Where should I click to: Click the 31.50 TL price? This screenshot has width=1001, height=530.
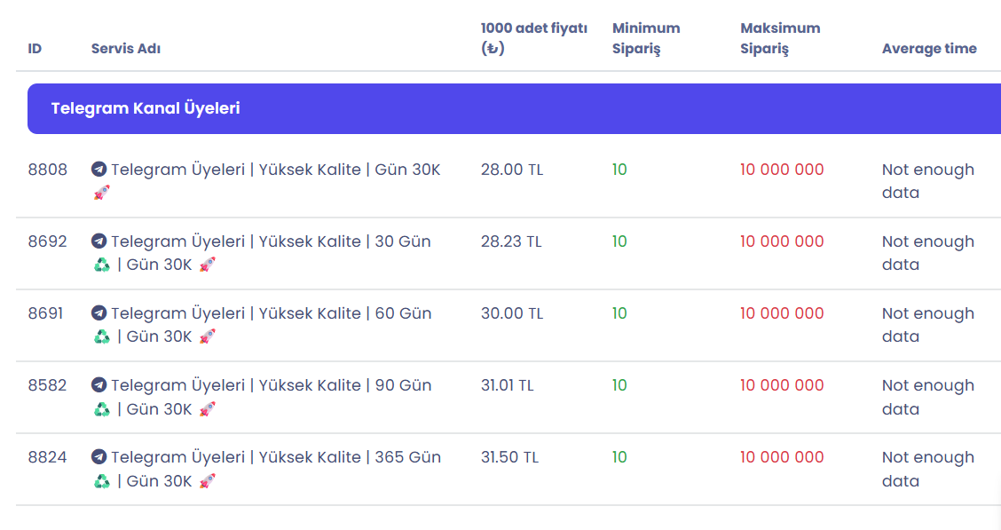(510, 457)
